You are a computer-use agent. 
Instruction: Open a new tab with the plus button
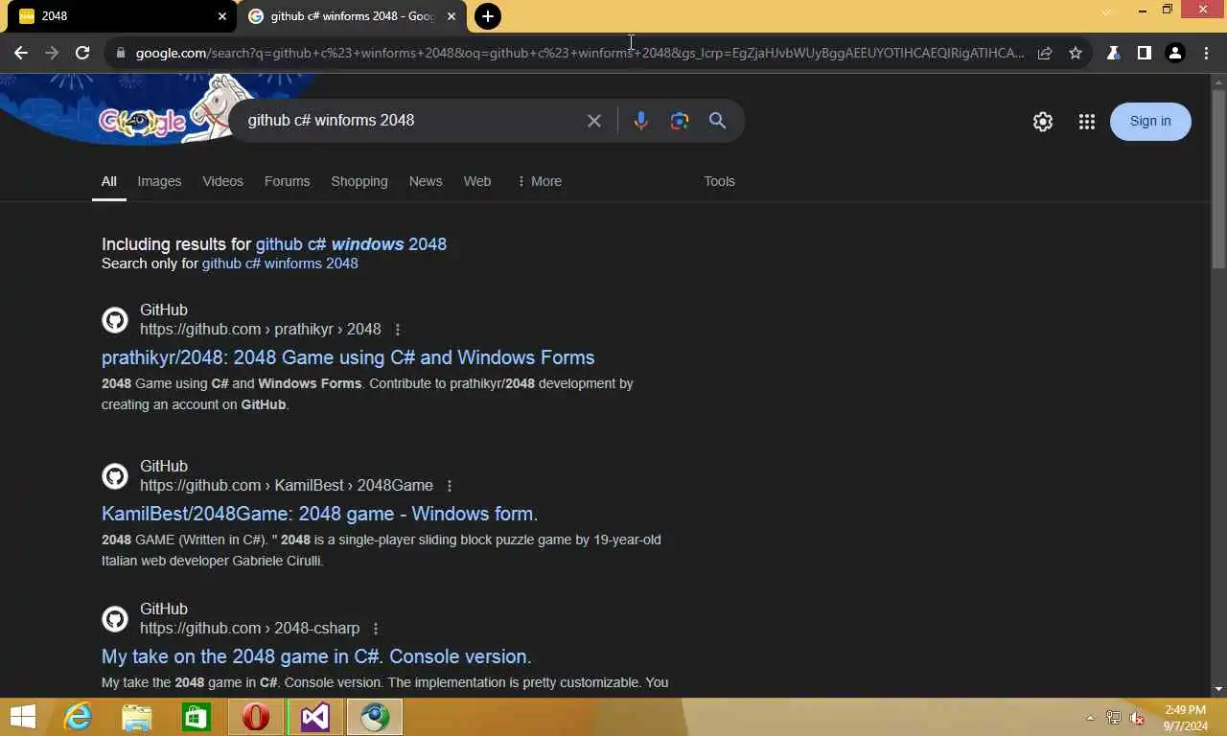click(488, 16)
